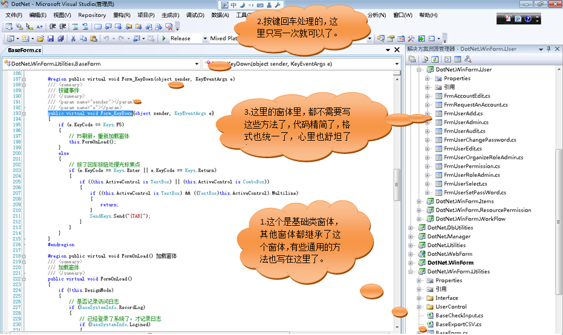Click the Navigate Backward icon
The image size is (563, 335).
point(137,39)
